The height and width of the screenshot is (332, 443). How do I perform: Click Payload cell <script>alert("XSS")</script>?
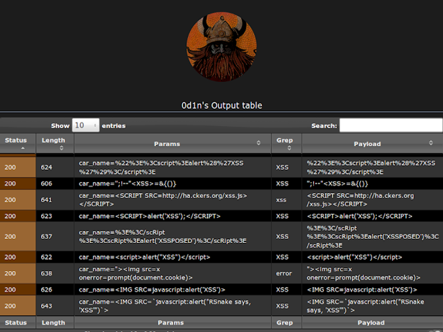(x=372, y=257)
